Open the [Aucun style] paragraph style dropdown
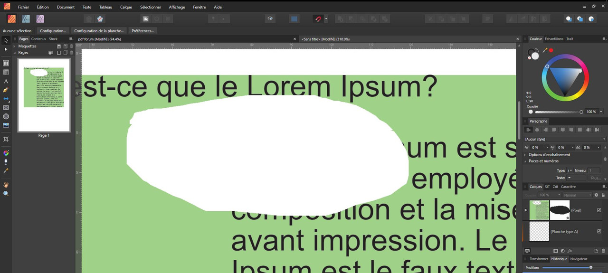This screenshot has height=273, width=608. click(x=565, y=139)
